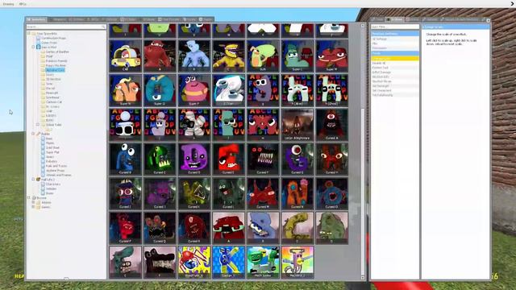The height and width of the screenshot is (290, 516).
Task: Spawn the Cursed J character
Action: 160,193
